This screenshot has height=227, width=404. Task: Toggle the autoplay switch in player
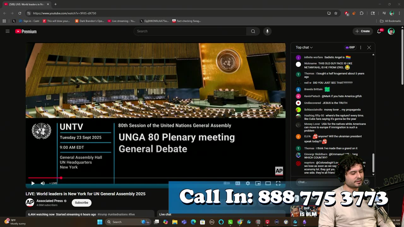227,183
